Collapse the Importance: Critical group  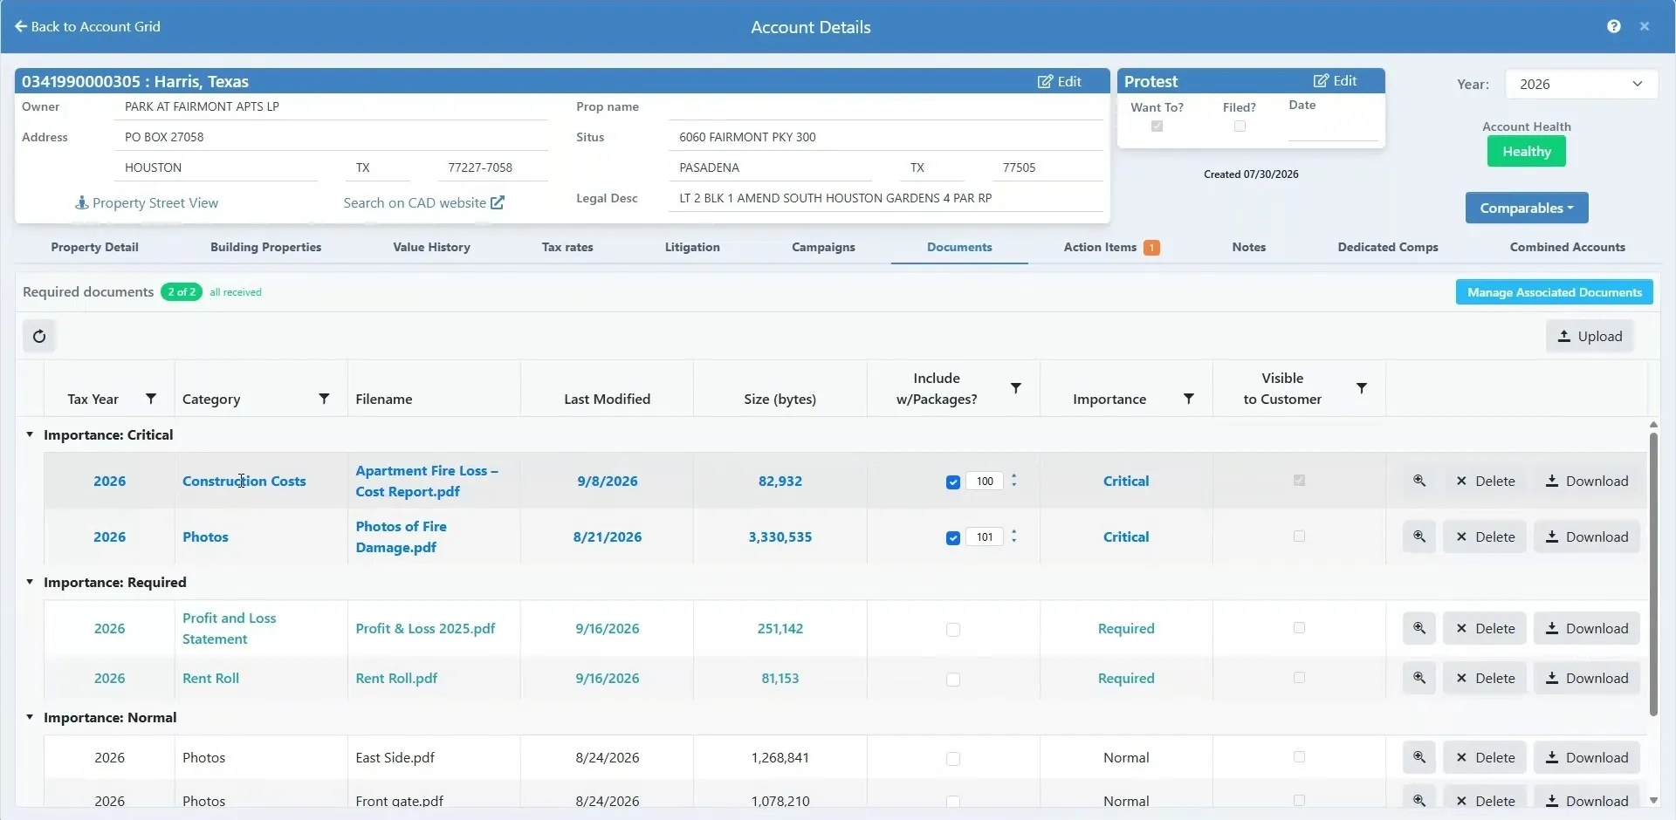[30, 434]
